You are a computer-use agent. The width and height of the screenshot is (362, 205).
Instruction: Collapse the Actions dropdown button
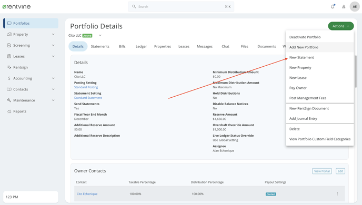[x=341, y=26]
